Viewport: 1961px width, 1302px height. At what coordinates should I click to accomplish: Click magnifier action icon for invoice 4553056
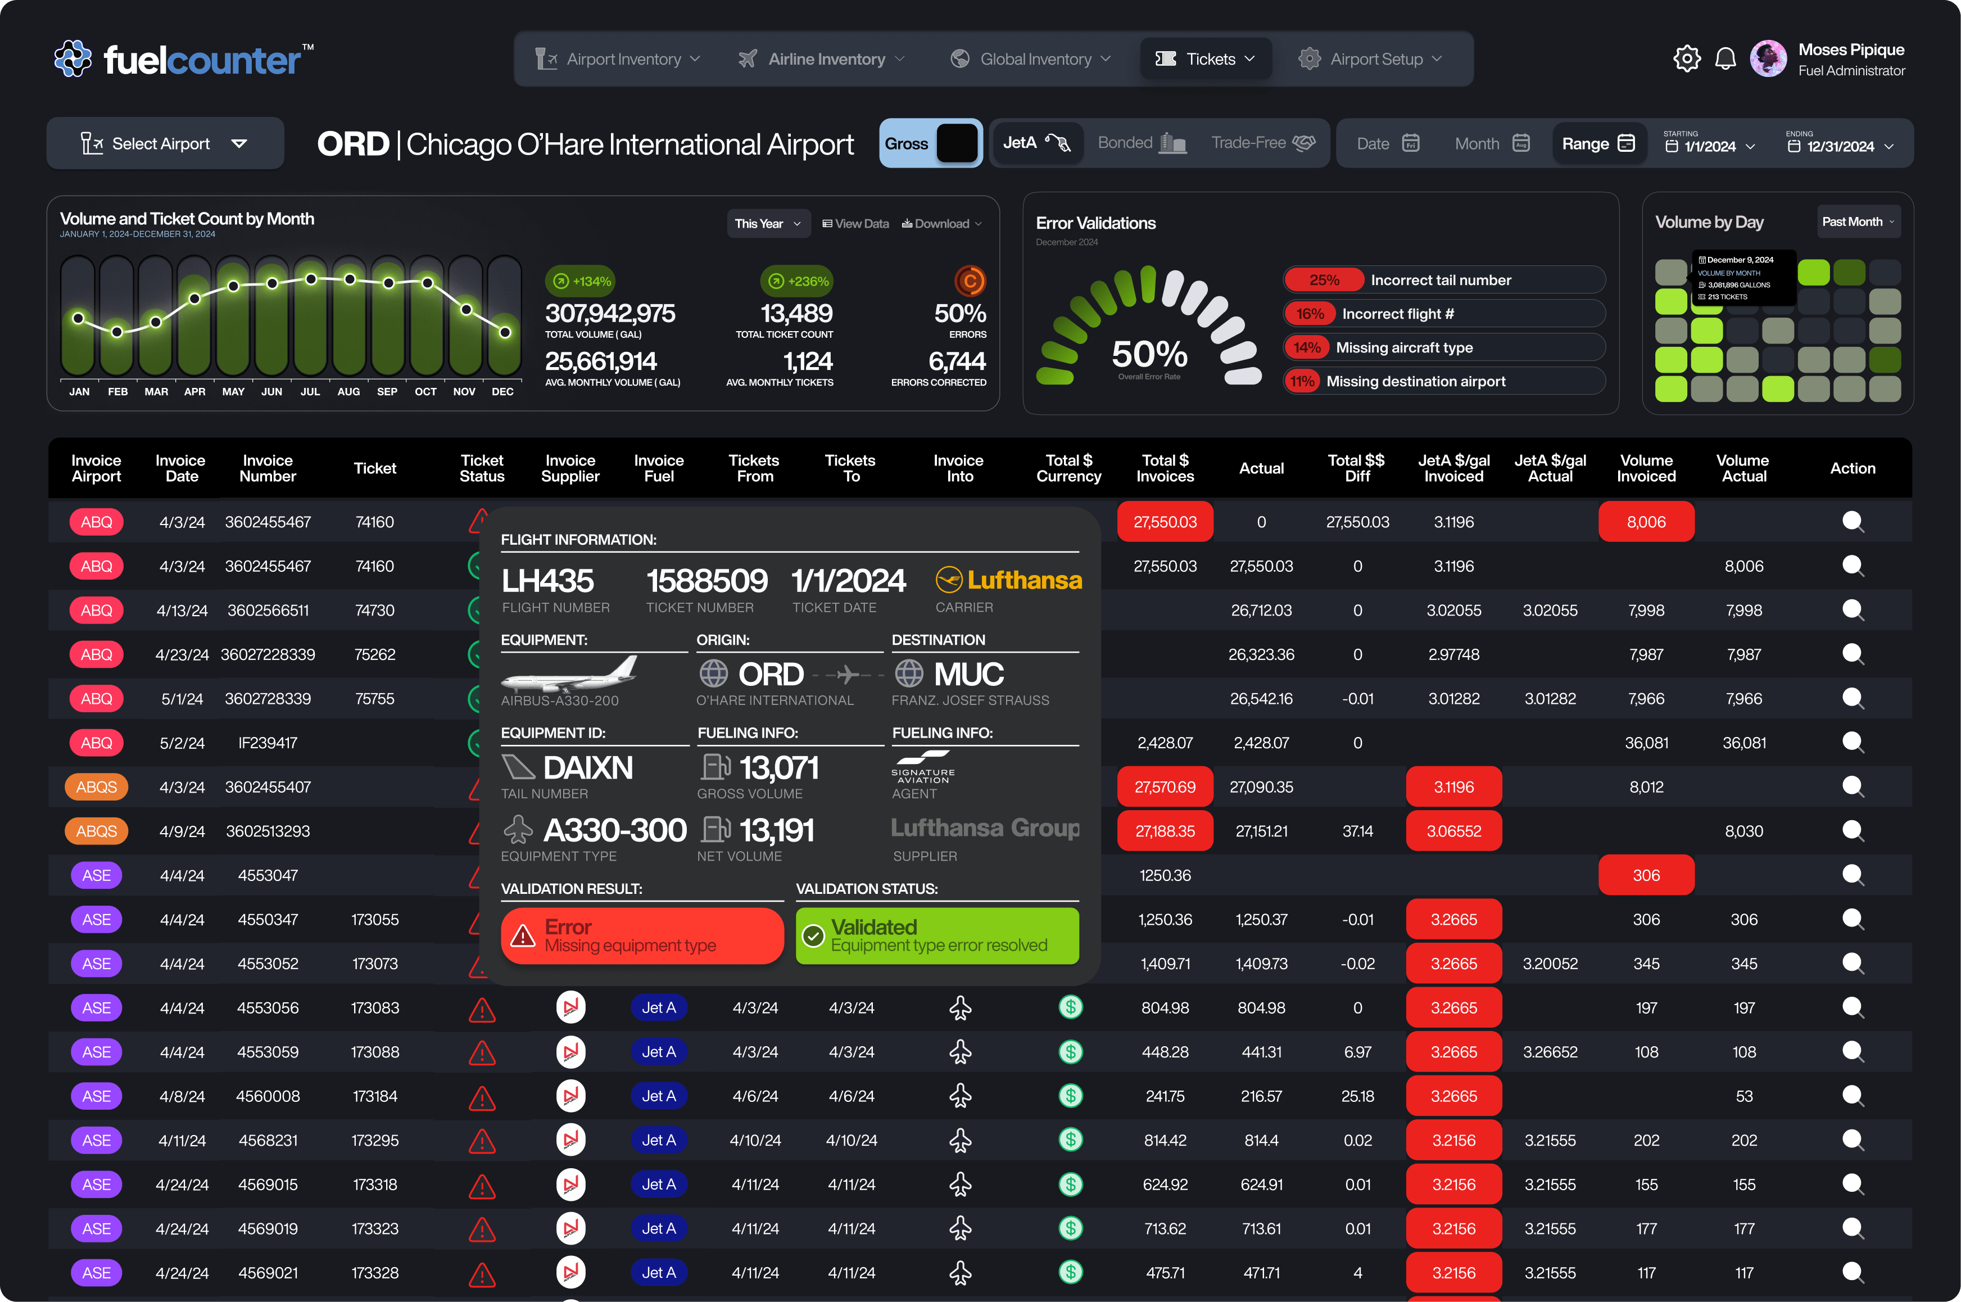1852,1008
